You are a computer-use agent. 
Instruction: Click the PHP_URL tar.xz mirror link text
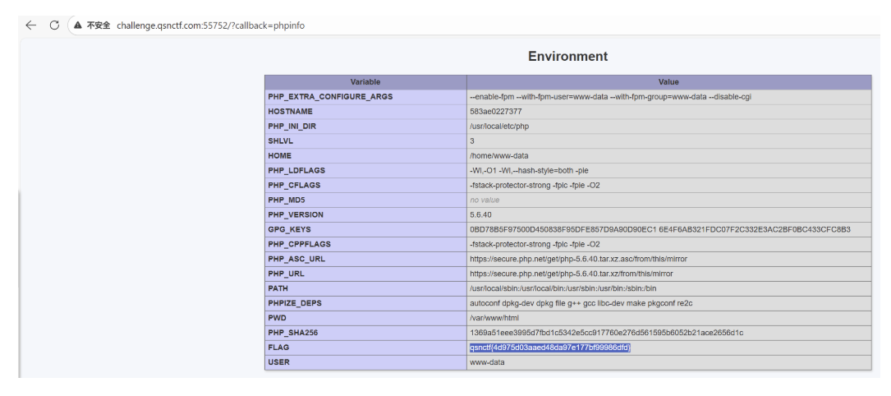click(x=572, y=274)
